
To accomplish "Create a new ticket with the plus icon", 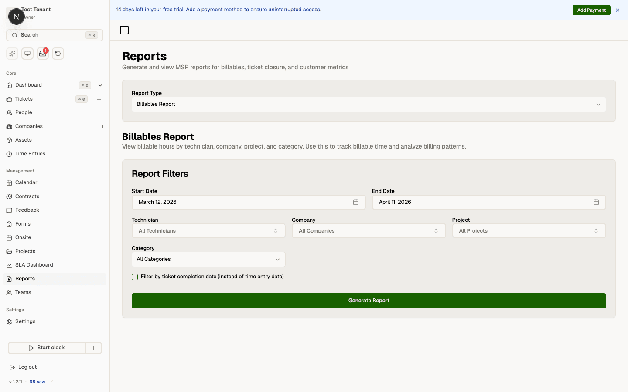I will click(x=99, y=99).
